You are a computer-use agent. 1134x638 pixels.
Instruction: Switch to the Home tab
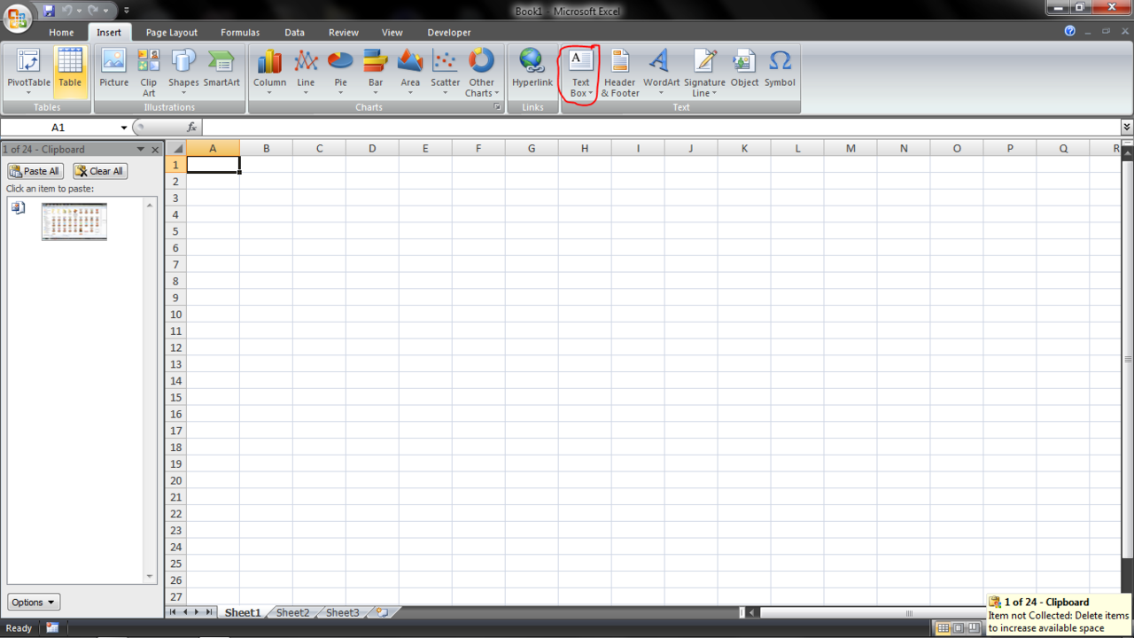tap(61, 33)
